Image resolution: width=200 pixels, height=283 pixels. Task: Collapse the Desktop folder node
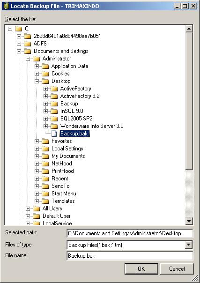click(x=37, y=81)
